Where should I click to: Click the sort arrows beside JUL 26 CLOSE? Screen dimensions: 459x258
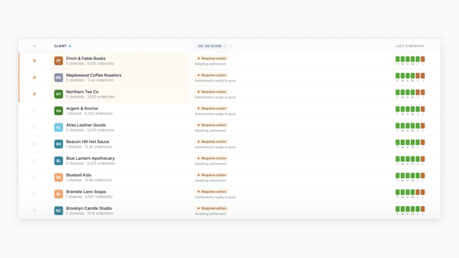coord(231,46)
